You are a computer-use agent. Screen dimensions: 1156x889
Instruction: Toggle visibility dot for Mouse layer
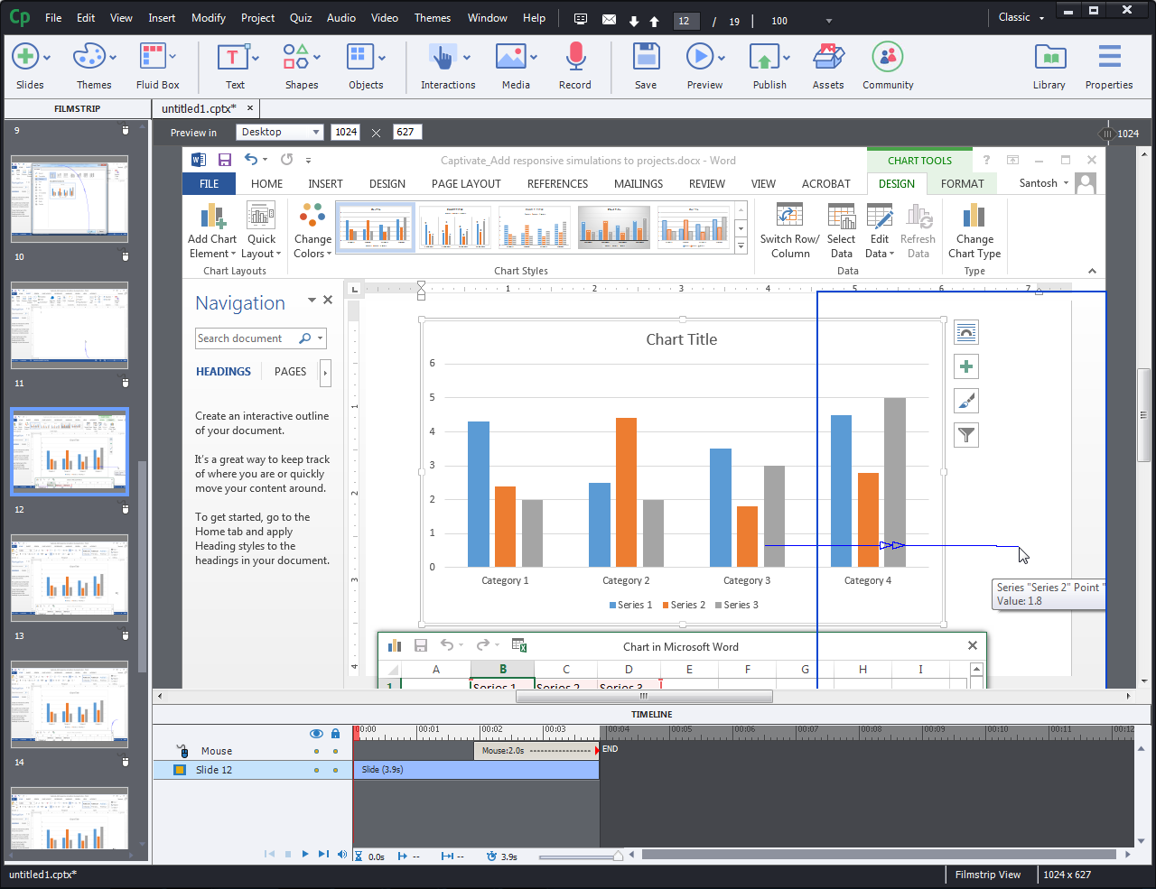(316, 751)
